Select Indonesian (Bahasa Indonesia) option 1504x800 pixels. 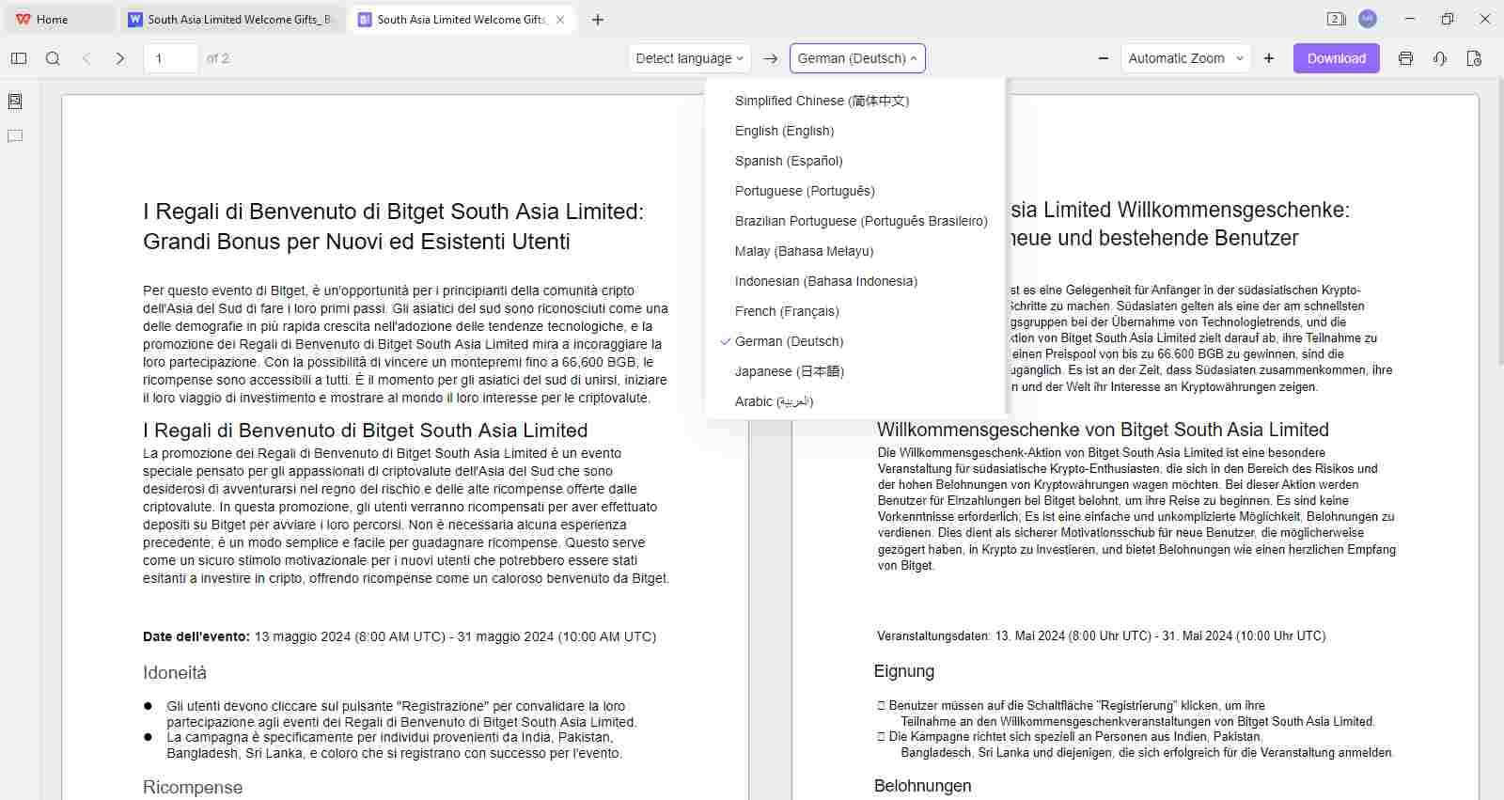coord(855,281)
